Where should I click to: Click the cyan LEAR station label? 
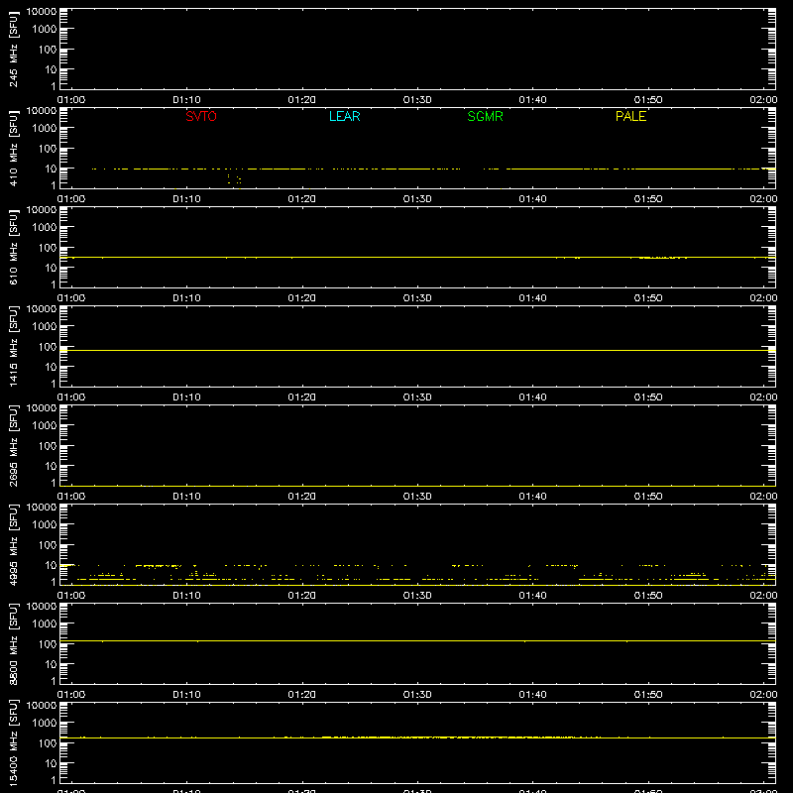click(344, 116)
